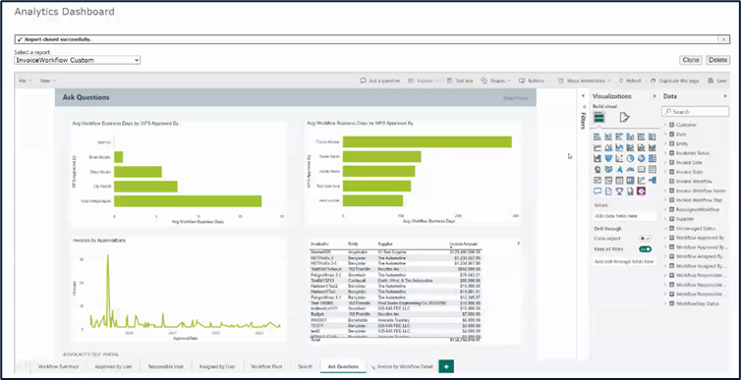Viewport: 741px width, 380px height.
Task: Select the Stacked bar chart visual
Action: coord(598,136)
